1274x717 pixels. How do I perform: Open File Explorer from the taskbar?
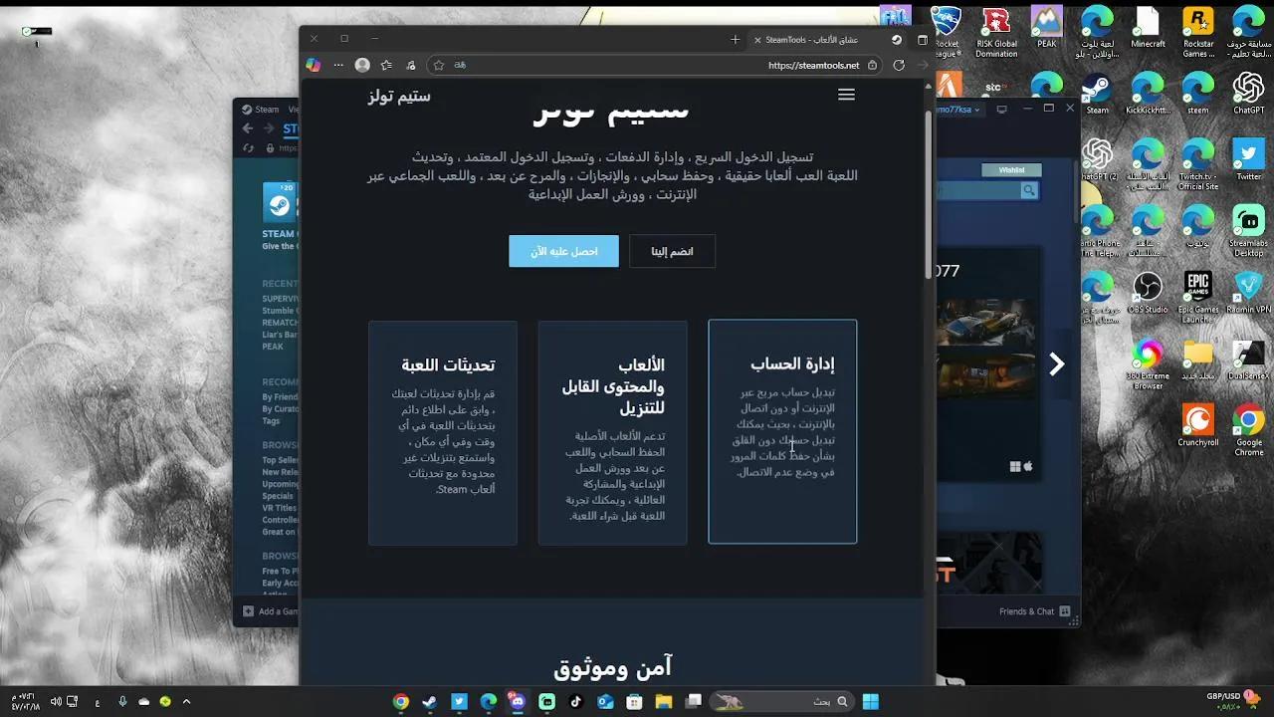(x=664, y=701)
